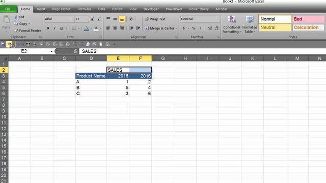Switch to the PowerPivot tab
The image size is (326, 183).
(x=174, y=9)
